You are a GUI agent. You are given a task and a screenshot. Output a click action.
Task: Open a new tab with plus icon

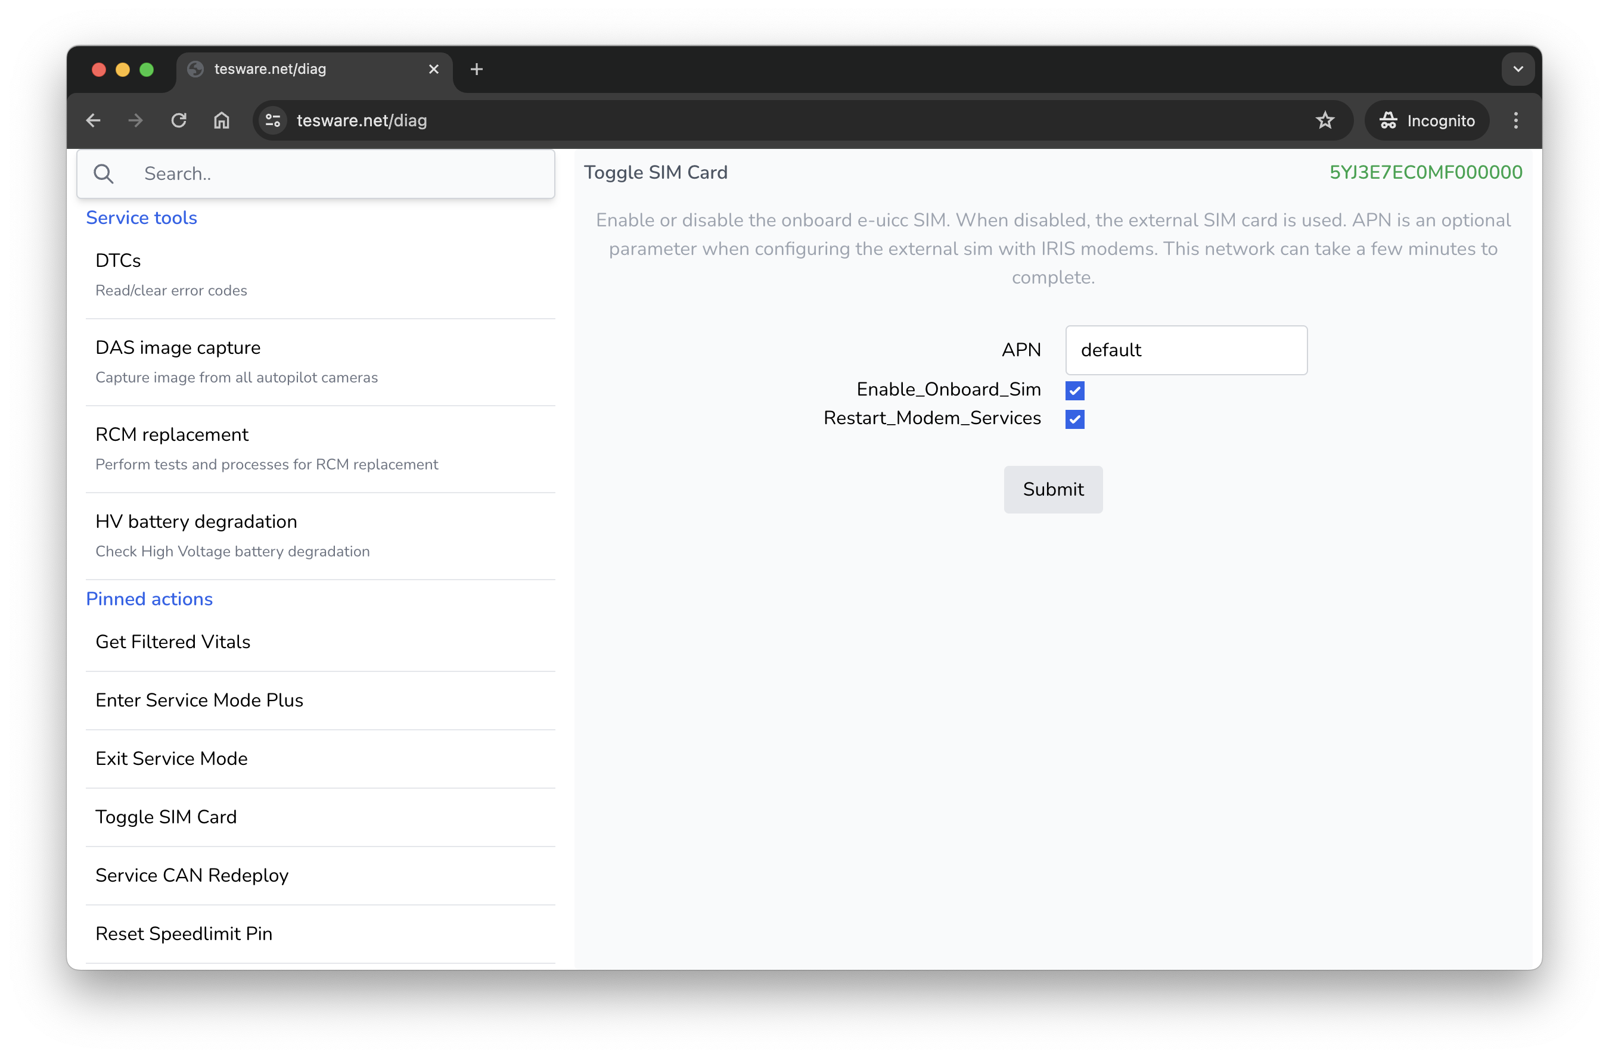click(x=477, y=69)
